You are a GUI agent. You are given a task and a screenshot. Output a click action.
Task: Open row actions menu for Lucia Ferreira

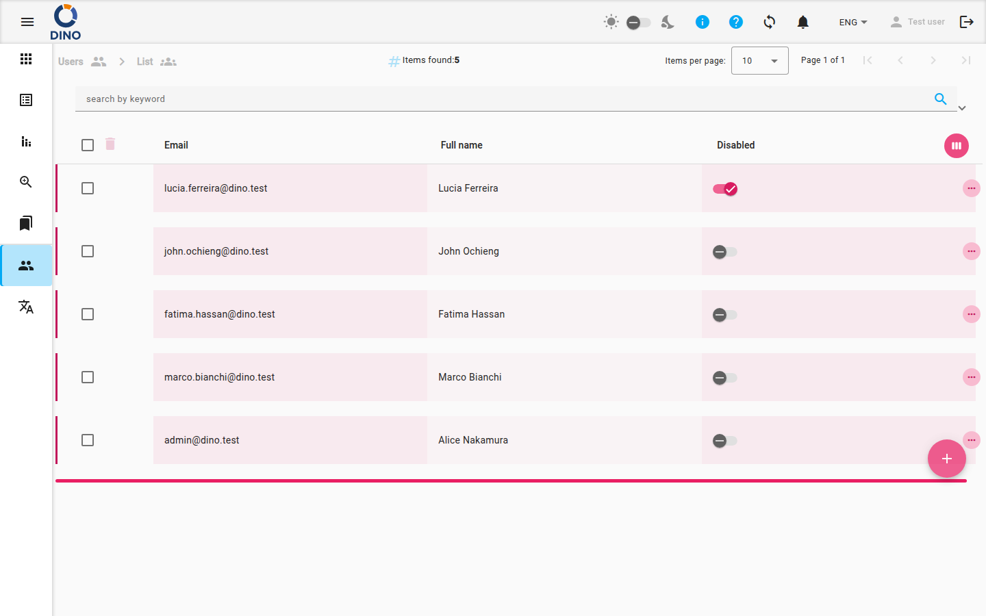click(971, 188)
